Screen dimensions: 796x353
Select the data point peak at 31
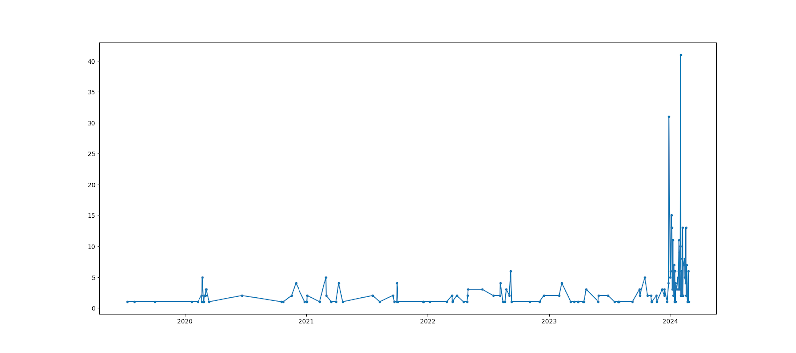[669, 117]
